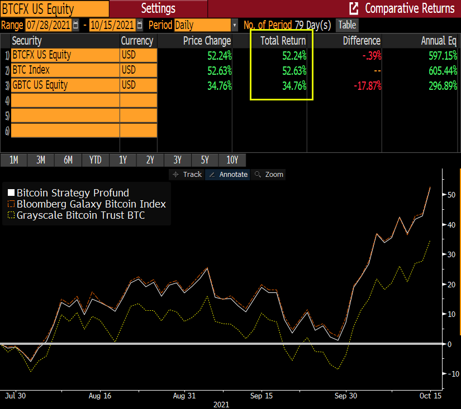Click row 3 GBTC US Equity security cell
Image resolution: width=461 pixels, height=409 pixels.
tap(65, 85)
